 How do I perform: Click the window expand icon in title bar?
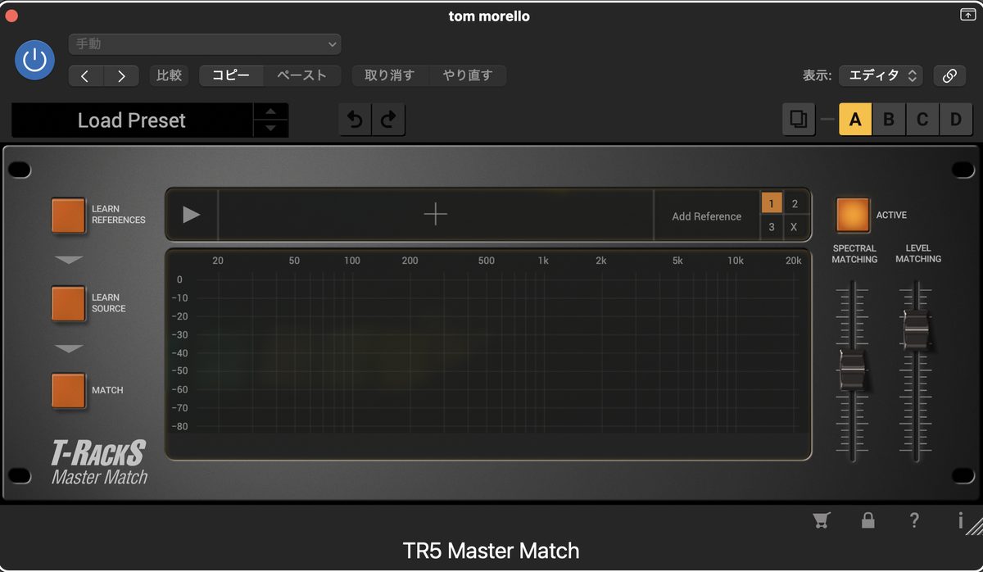pyautogui.click(x=967, y=15)
